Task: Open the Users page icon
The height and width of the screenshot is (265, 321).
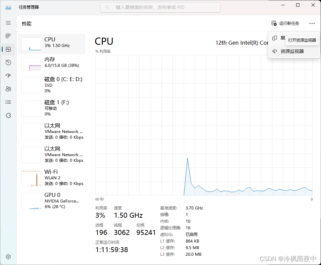Action: [8, 89]
